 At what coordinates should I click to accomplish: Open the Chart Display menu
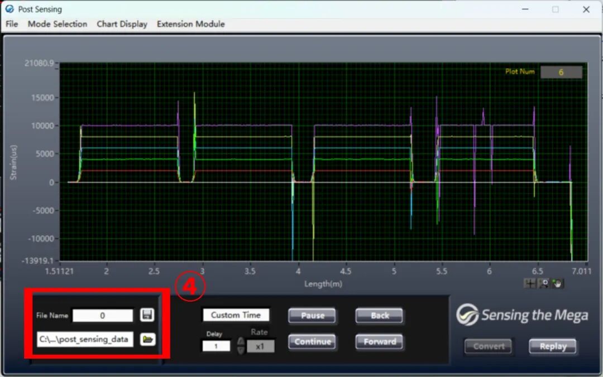click(122, 24)
